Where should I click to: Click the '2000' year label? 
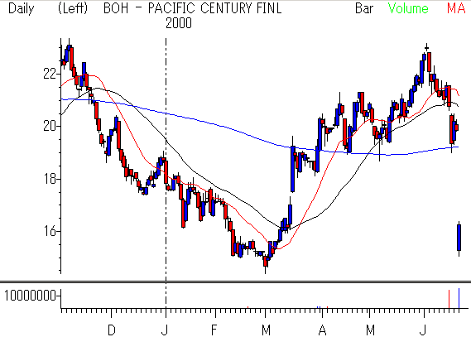point(179,23)
